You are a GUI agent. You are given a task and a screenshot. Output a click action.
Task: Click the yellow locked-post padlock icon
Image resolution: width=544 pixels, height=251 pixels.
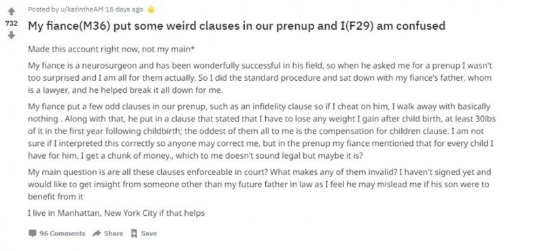(150, 9)
